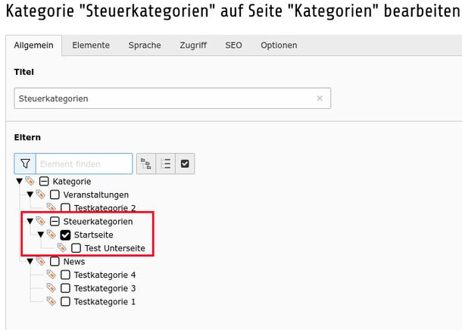Collapse the News tree branch
The height and width of the screenshot is (330, 462).
coord(30,261)
